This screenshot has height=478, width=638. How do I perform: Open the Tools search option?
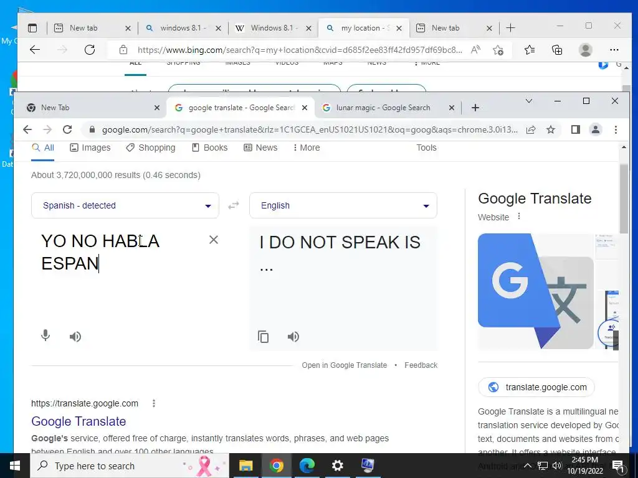coord(426,148)
